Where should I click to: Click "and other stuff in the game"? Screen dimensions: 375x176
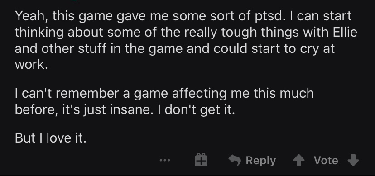click(99, 48)
